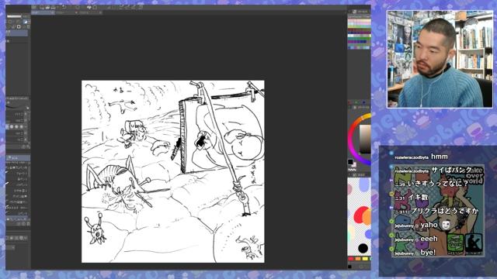This screenshot has height=279, width=497.
Task: Click the Undo arrow in command bar
Action: [64, 7]
